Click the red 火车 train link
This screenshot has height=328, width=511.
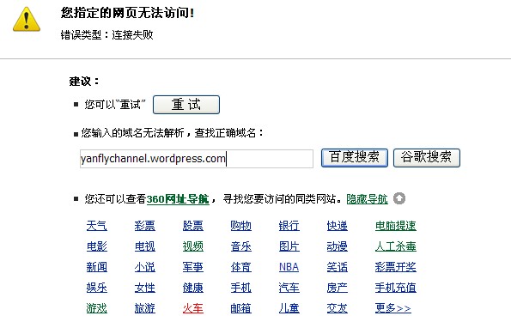pos(193,308)
